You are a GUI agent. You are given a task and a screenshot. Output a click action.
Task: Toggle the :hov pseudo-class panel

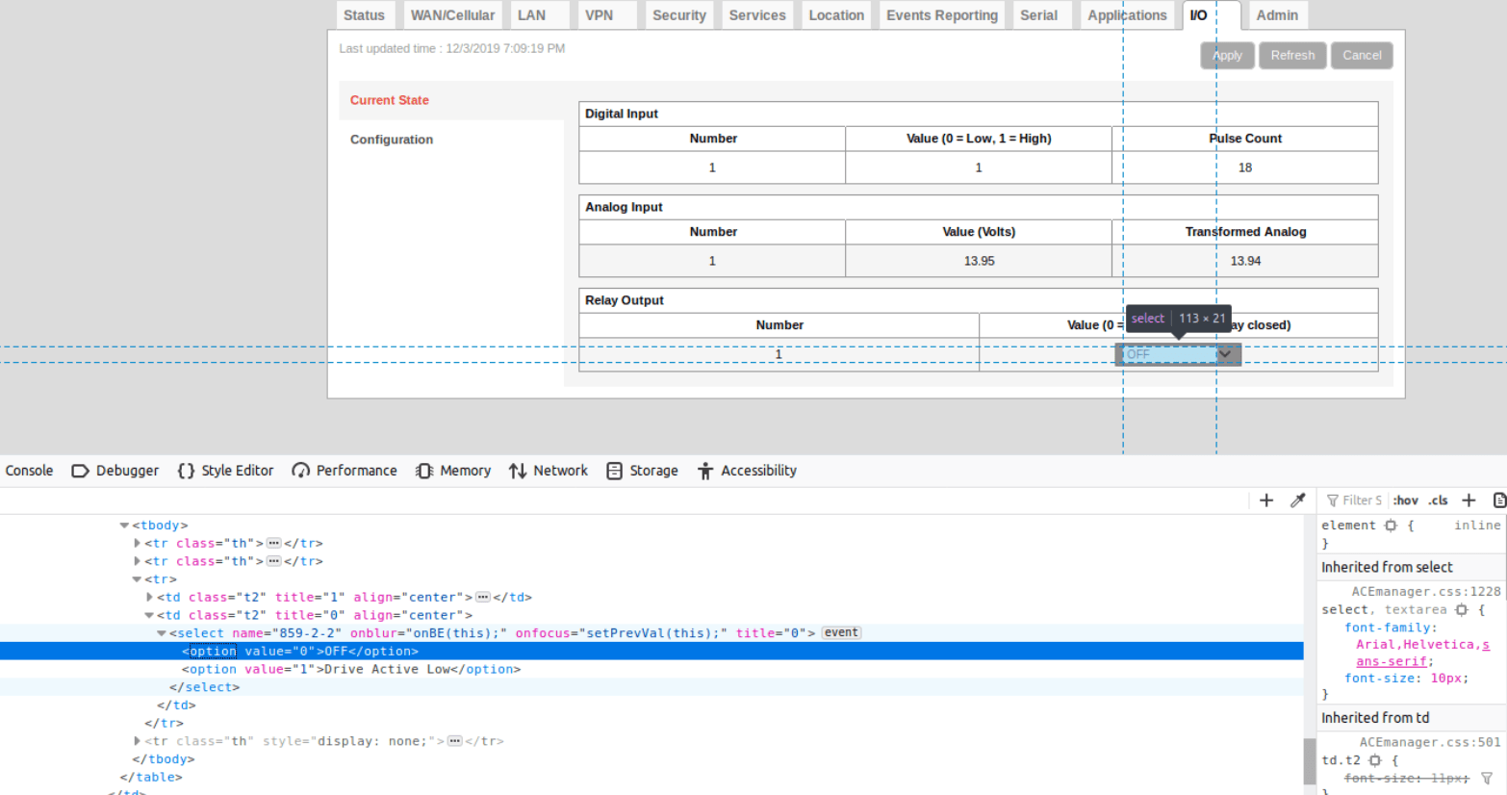[1406, 500]
